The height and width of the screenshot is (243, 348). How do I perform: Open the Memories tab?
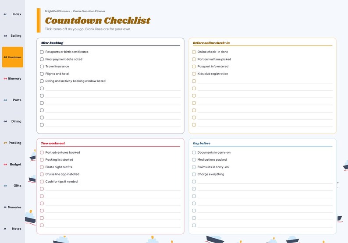pos(12,207)
